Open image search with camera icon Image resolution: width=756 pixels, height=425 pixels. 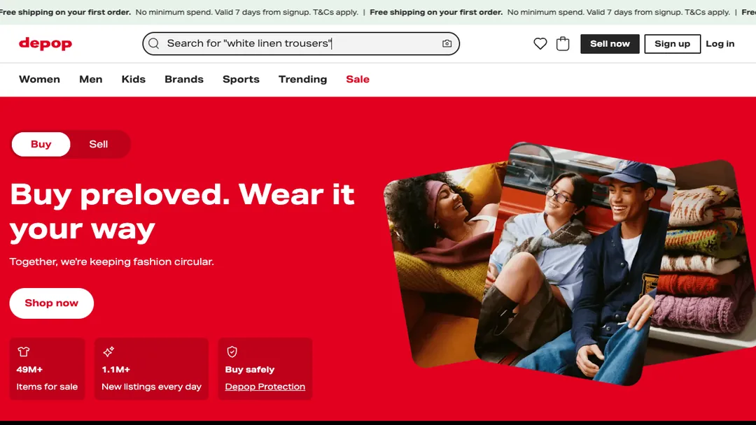pos(447,44)
